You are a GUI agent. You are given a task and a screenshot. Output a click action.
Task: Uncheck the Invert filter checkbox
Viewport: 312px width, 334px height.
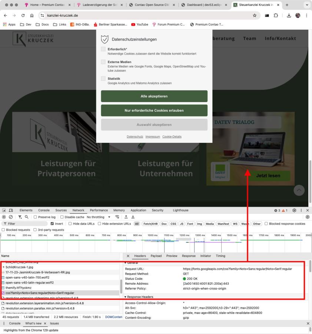tap(52, 223)
